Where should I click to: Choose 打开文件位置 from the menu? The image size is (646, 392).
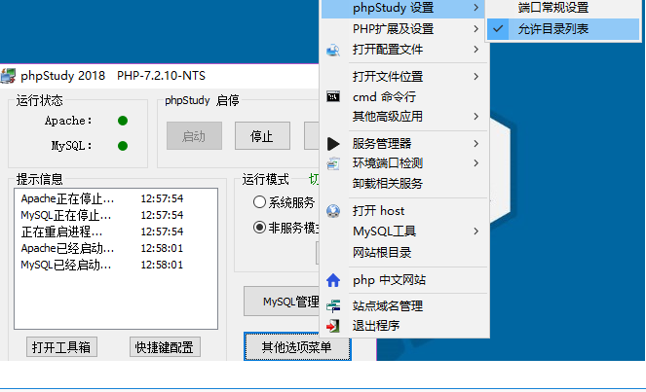coord(404,77)
